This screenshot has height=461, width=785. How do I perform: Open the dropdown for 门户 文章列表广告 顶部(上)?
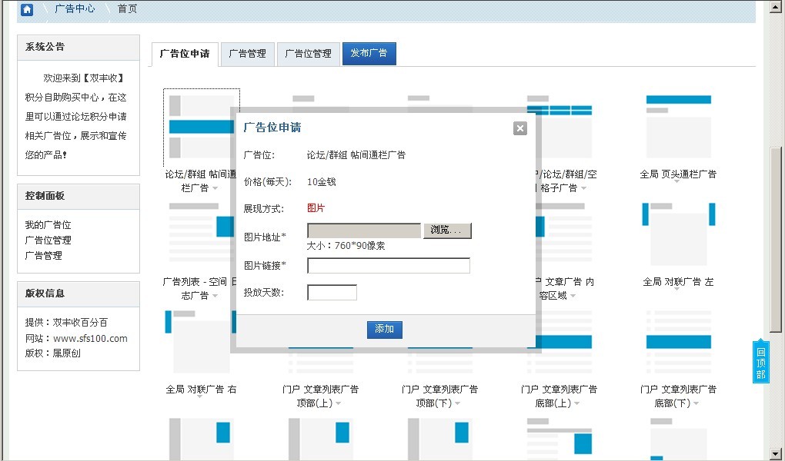click(x=339, y=403)
